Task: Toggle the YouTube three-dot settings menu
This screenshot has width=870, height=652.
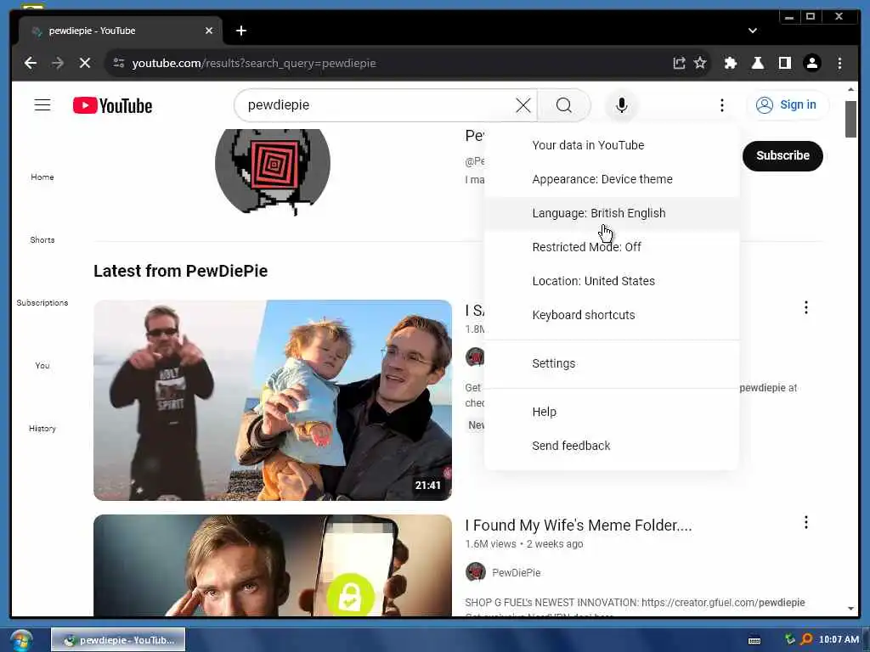Action: pyautogui.click(x=721, y=104)
